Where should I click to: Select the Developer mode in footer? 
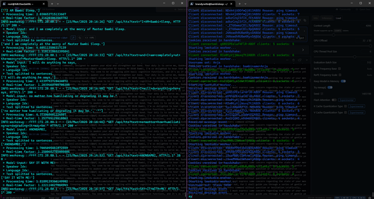coord(68,198)
